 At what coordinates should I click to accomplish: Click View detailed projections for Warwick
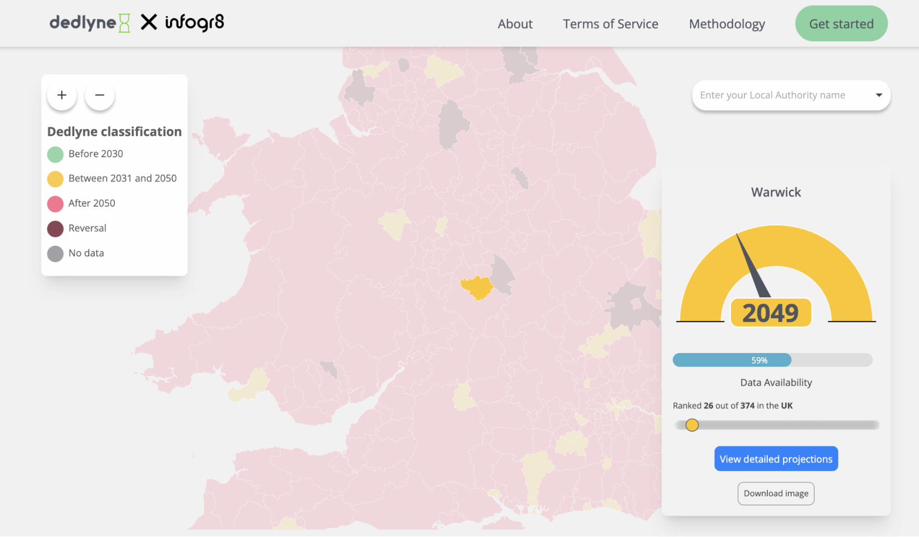[x=776, y=458]
